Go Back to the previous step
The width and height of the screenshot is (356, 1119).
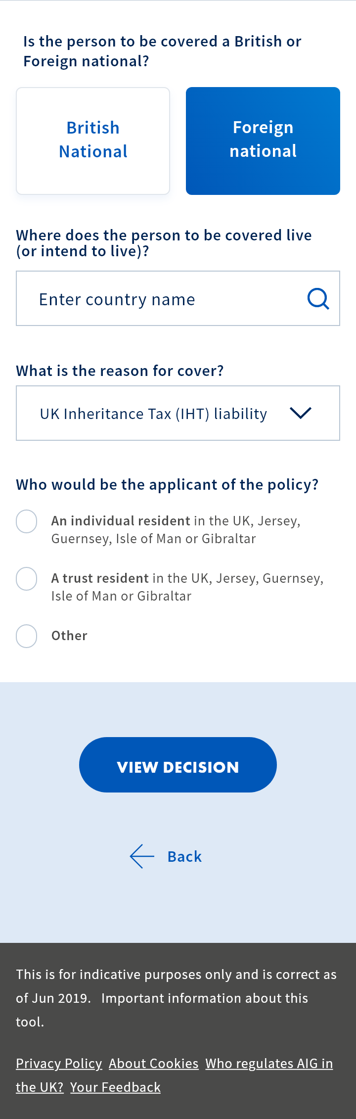point(184,856)
